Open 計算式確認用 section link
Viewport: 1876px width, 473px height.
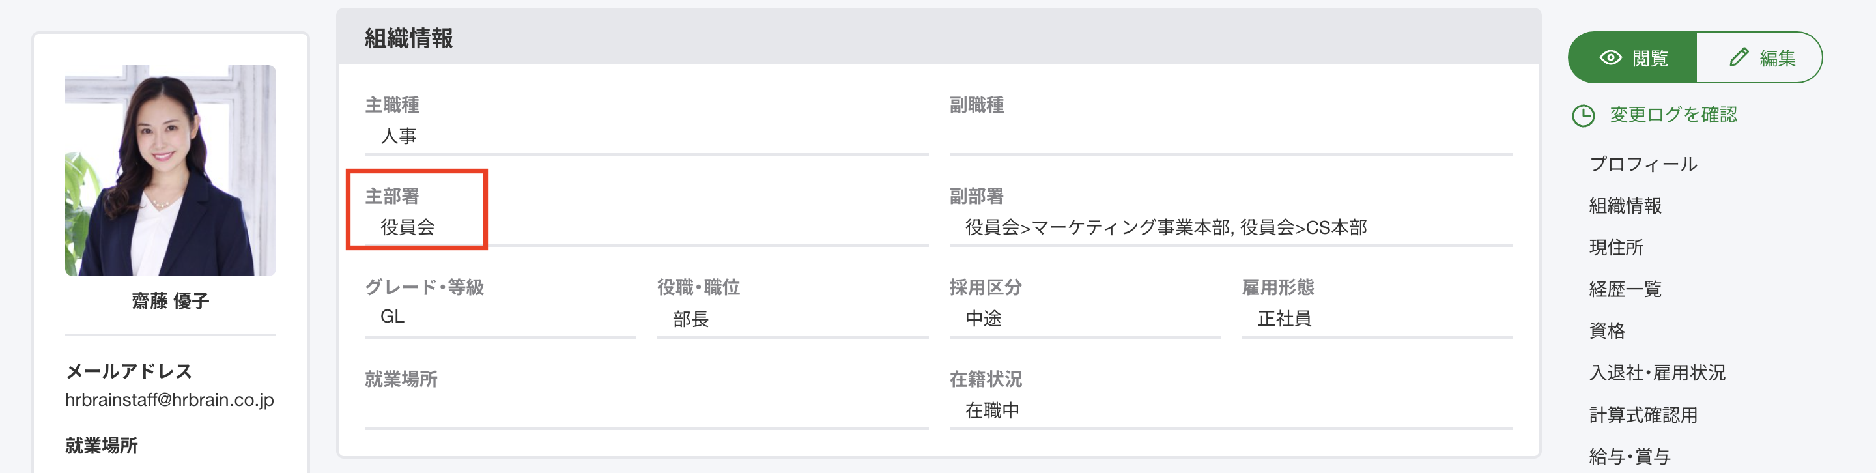pos(1643,415)
